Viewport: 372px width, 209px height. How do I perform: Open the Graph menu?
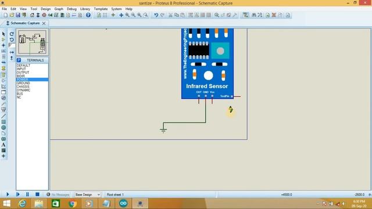59,9
